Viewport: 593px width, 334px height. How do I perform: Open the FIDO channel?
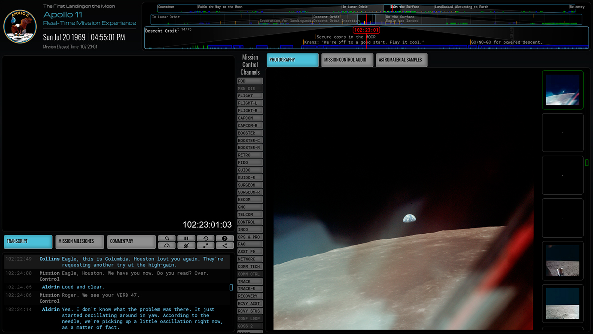pyautogui.click(x=250, y=163)
